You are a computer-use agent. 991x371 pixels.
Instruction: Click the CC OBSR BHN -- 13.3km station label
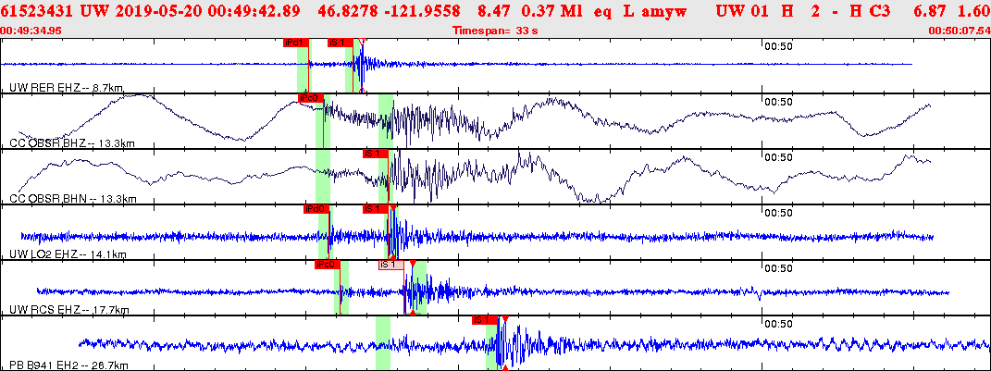[73, 199]
